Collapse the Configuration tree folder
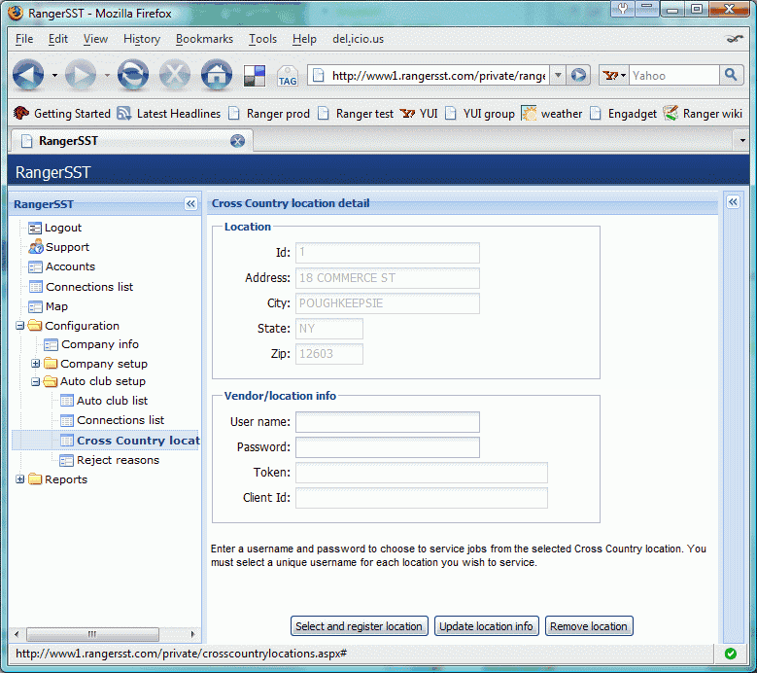This screenshot has width=757, height=673. coord(20,326)
